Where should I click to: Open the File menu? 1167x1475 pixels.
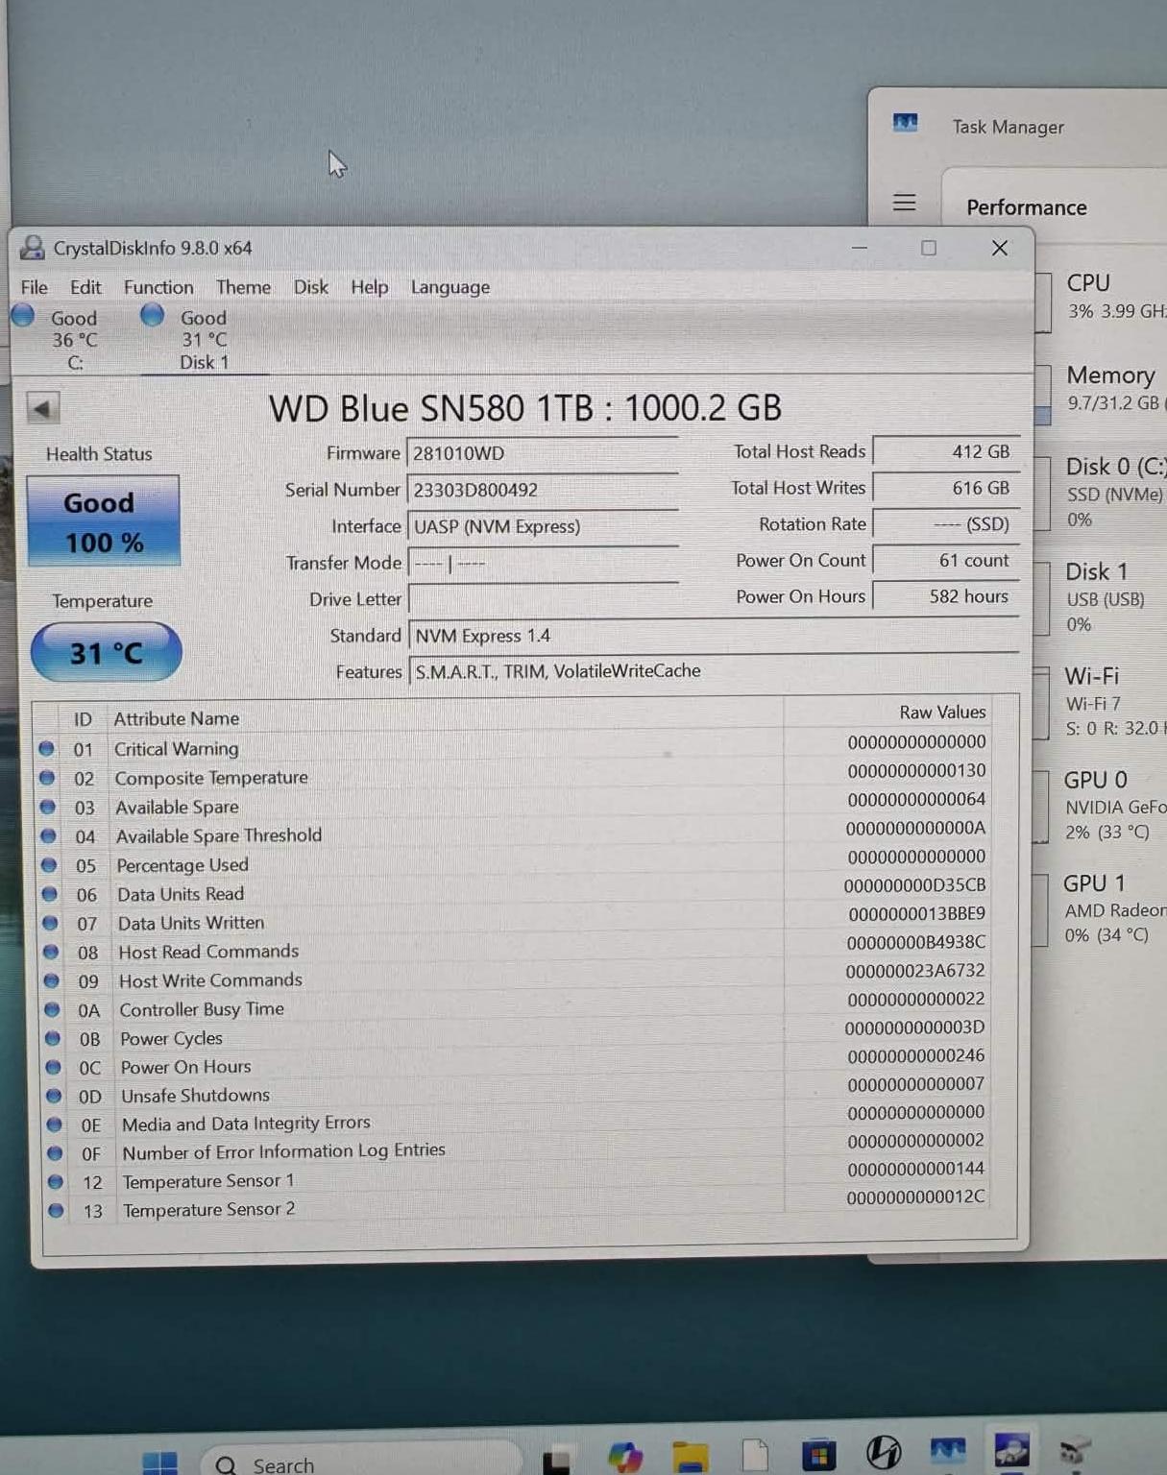[34, 287]
